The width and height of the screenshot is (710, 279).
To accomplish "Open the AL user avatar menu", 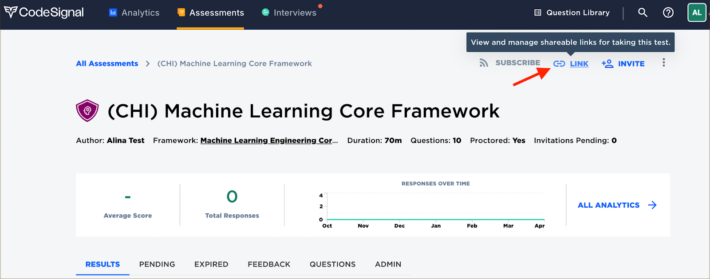I will tap(697, 12).
